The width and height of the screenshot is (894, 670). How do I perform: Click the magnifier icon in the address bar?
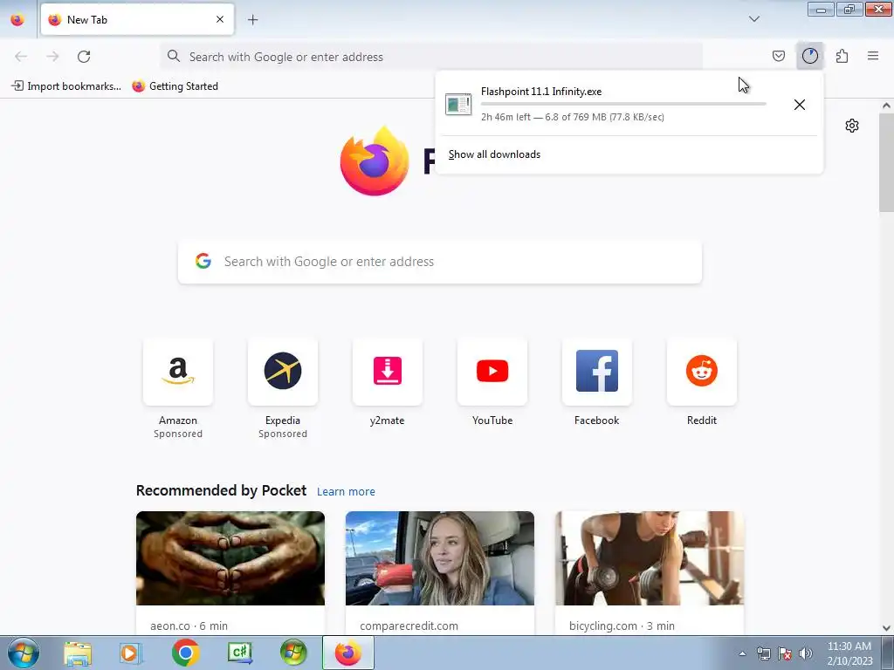(174, 56)
